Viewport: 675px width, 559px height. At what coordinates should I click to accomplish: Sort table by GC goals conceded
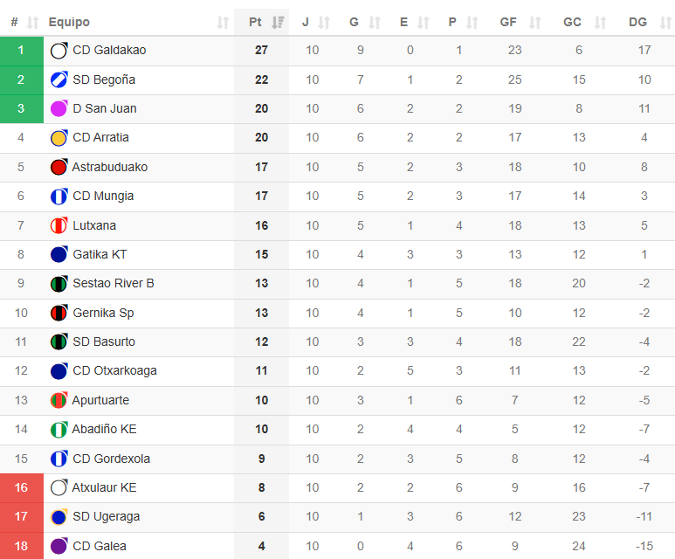tap(599, 23)
